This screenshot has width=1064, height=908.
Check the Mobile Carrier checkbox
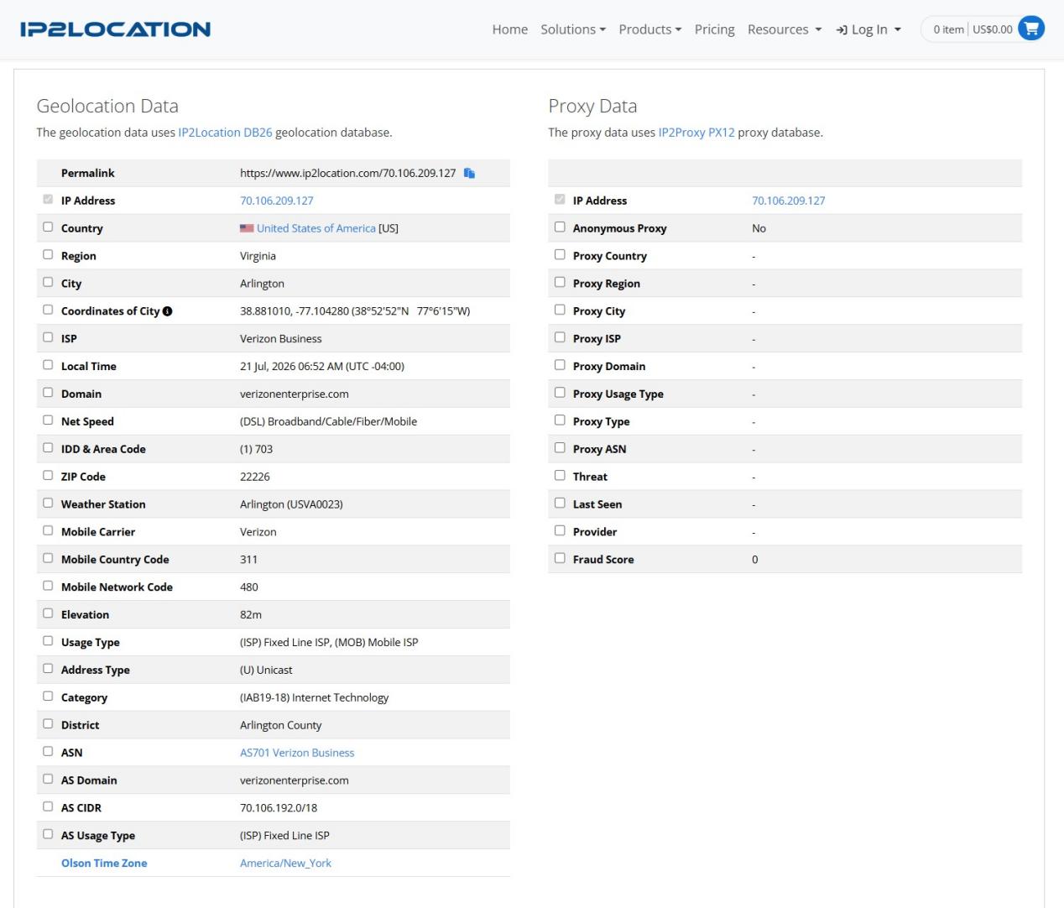(48, 531)
